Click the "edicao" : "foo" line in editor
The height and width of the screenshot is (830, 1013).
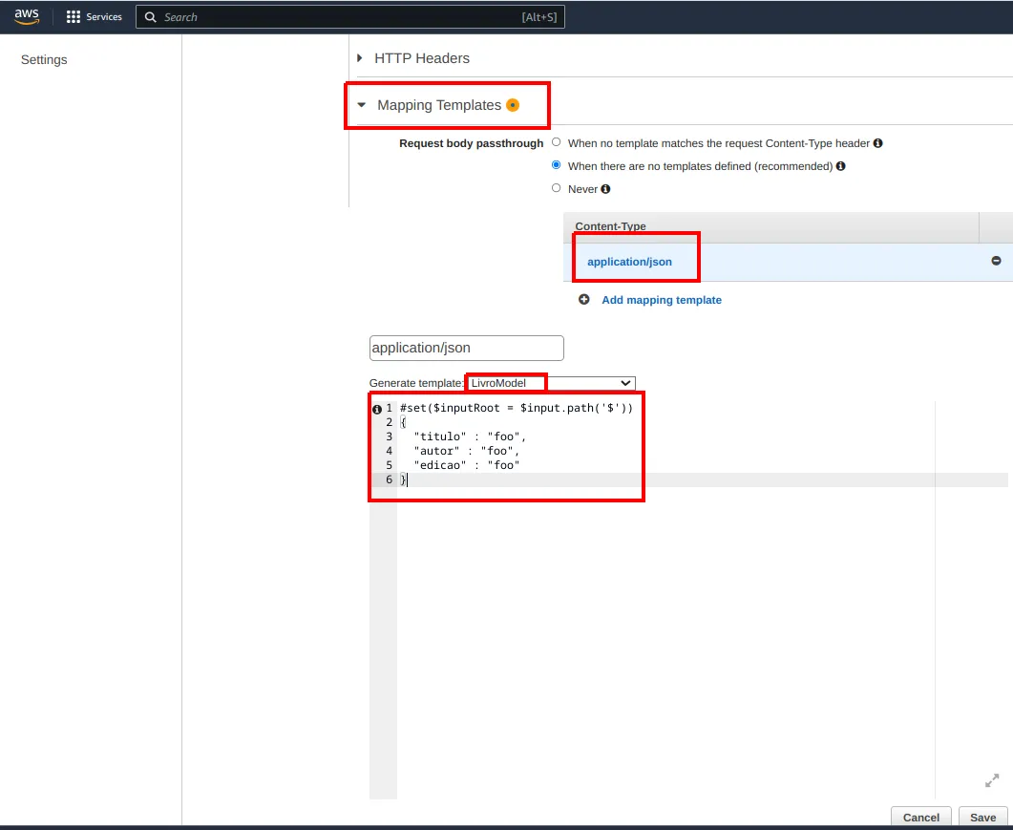click(467, 465)
